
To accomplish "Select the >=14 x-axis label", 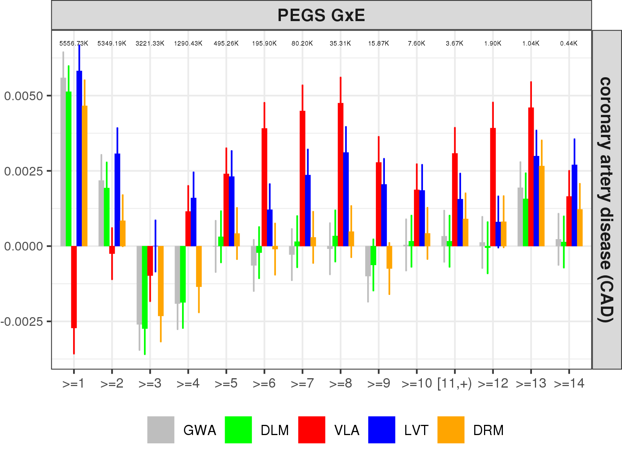I will pos(569,383).
